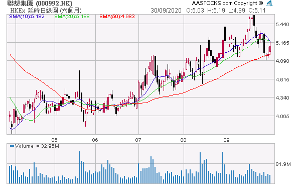Click the date 30/09/2020

(x=166, y=11)
